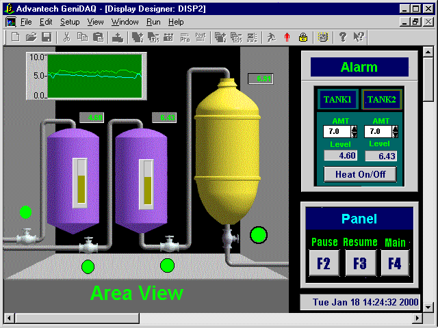
Task: Click the vertical scrollbar down arrow
Action: (428, 305)
